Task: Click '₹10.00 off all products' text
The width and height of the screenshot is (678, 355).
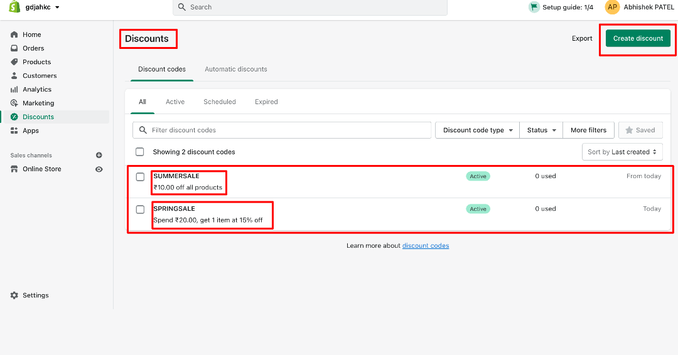Action: [188, 188]
